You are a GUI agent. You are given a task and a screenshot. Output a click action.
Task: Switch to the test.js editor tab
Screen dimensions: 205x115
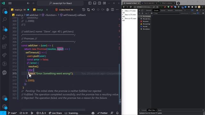pos(40,10)
